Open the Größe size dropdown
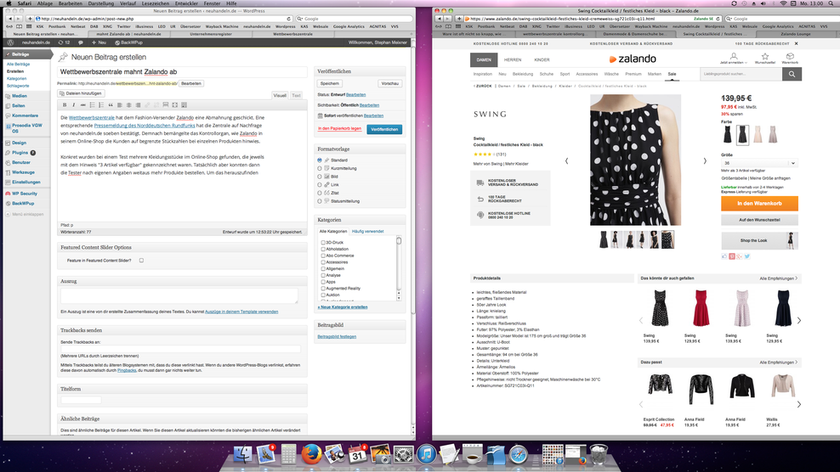Screen dimensions: 840x472 click(x=759, y=163)
